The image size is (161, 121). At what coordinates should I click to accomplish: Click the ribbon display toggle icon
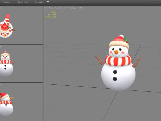(x=48, y=2)
